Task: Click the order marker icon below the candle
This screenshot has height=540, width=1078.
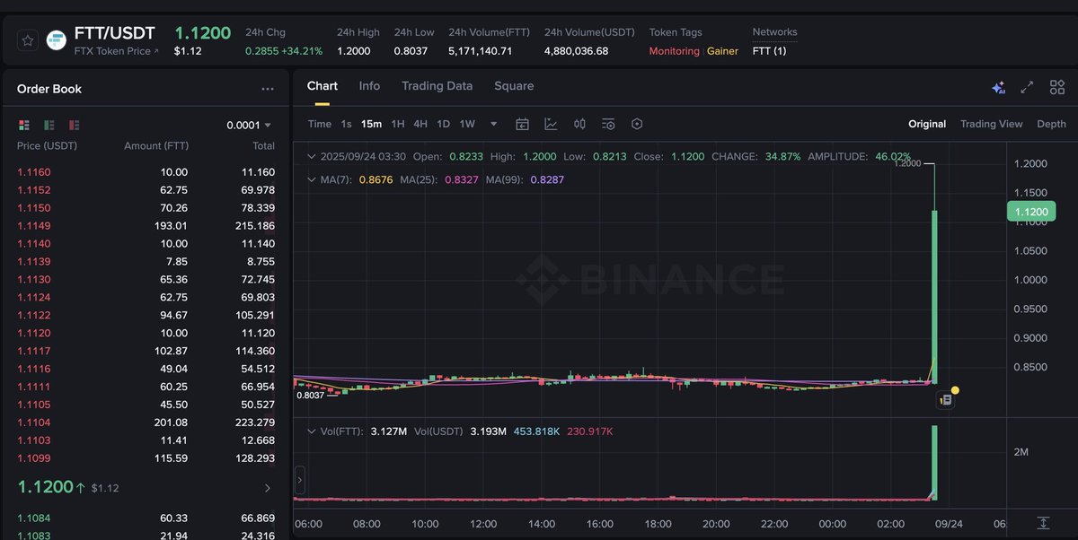Action: (945, 400)
